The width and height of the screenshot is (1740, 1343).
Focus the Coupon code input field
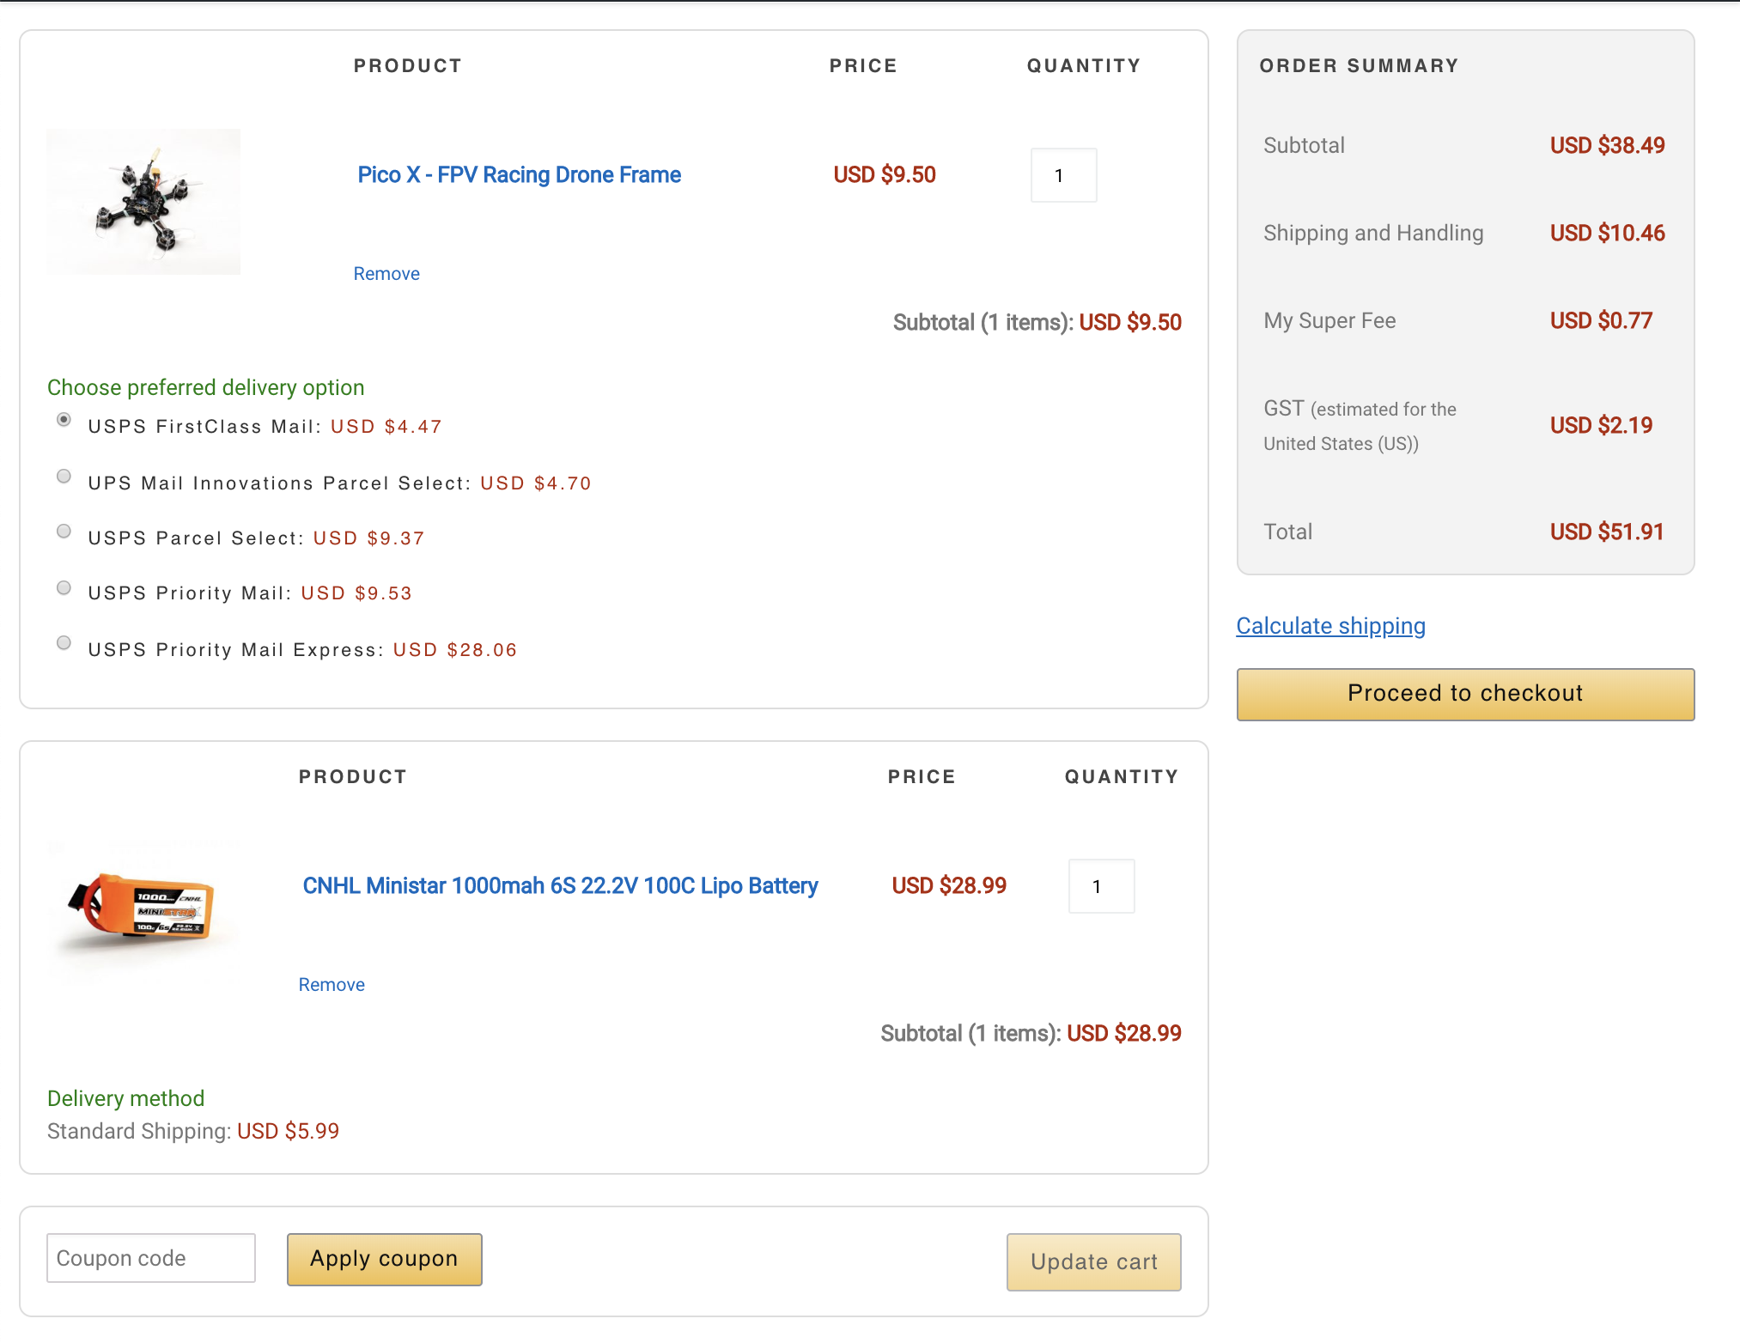pos(151,1259)
